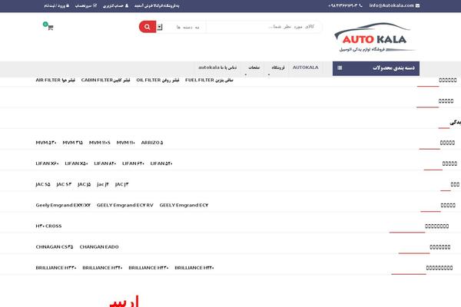This screenshot has width=461, height=307.
Task: Choose the LIFAN X50 link
Action: point(76,163)
